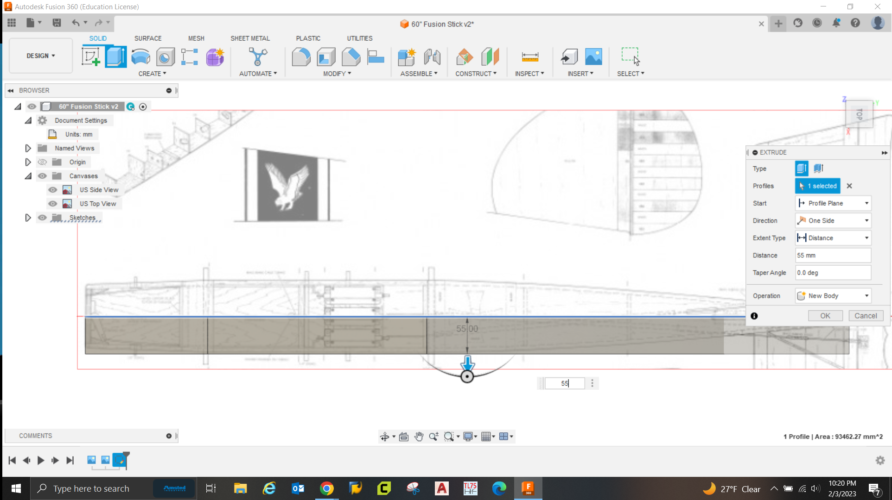Select the Fillet tool in Modify
This screenshot has width=892, height=500.
point(301,57)
